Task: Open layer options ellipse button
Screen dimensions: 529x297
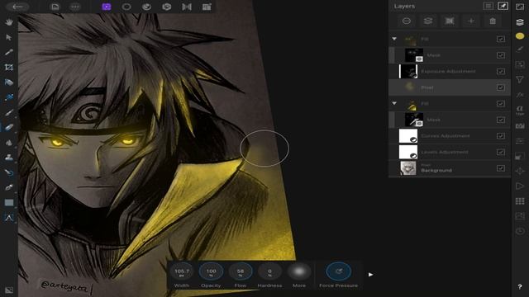Action: click(407, 21)
